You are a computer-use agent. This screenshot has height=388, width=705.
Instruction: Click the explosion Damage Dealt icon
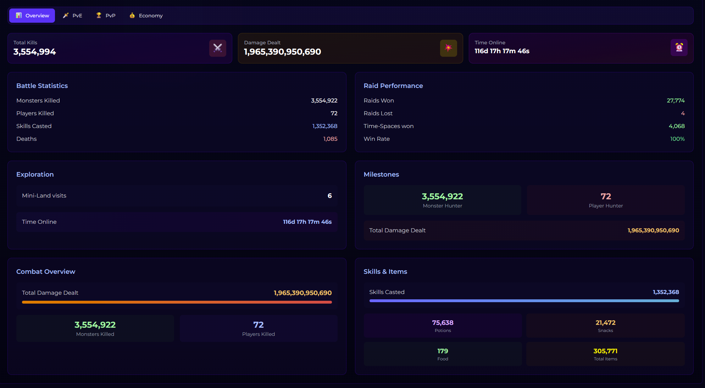point(448,48)
